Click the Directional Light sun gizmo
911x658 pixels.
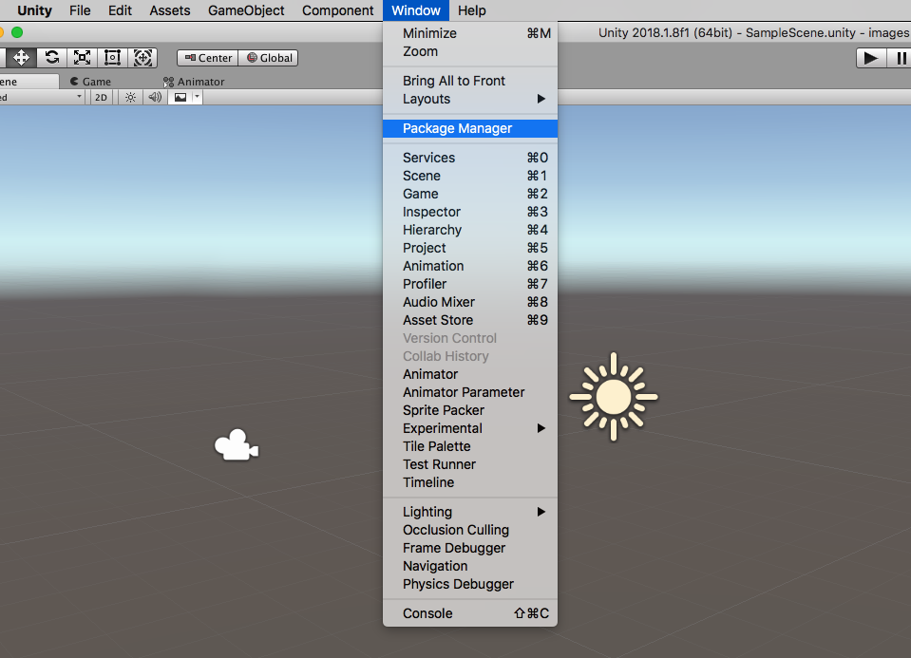pos(613,397)
